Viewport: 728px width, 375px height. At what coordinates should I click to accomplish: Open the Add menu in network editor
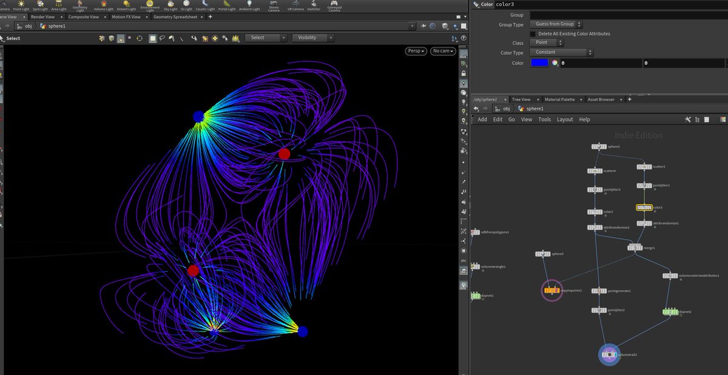point(482,120)
